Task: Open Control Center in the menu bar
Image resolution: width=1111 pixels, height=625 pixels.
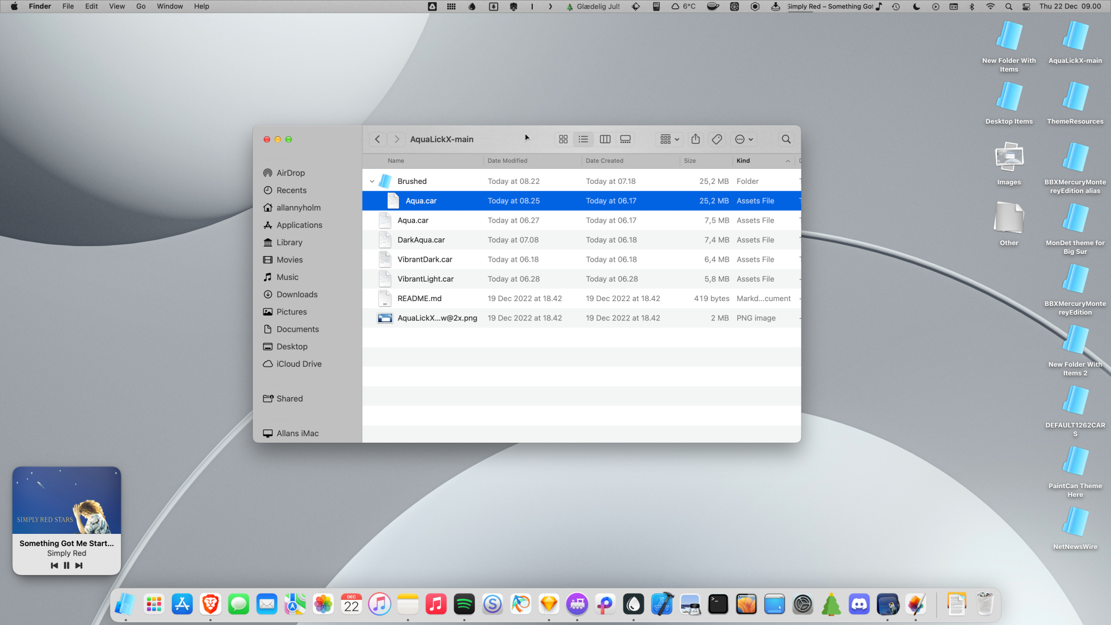Action: pos(1027,7)
